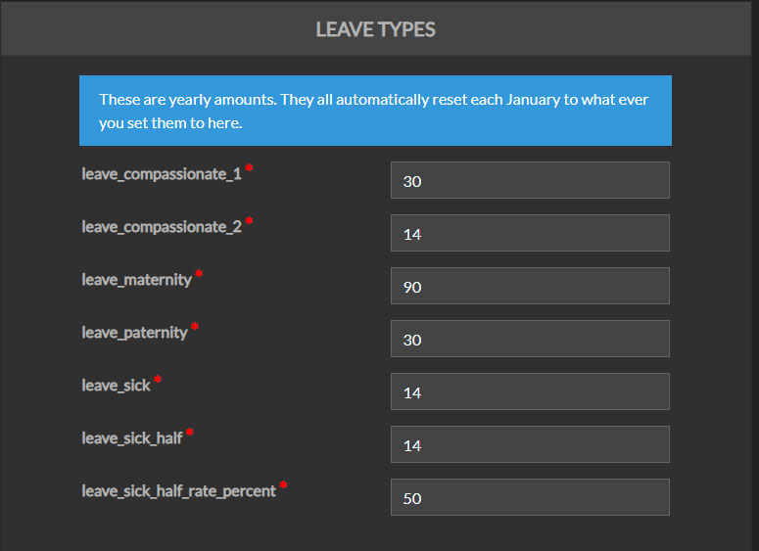
Task: Click the leave_compassionate_1 label
Action: click(x=162, y=174)
